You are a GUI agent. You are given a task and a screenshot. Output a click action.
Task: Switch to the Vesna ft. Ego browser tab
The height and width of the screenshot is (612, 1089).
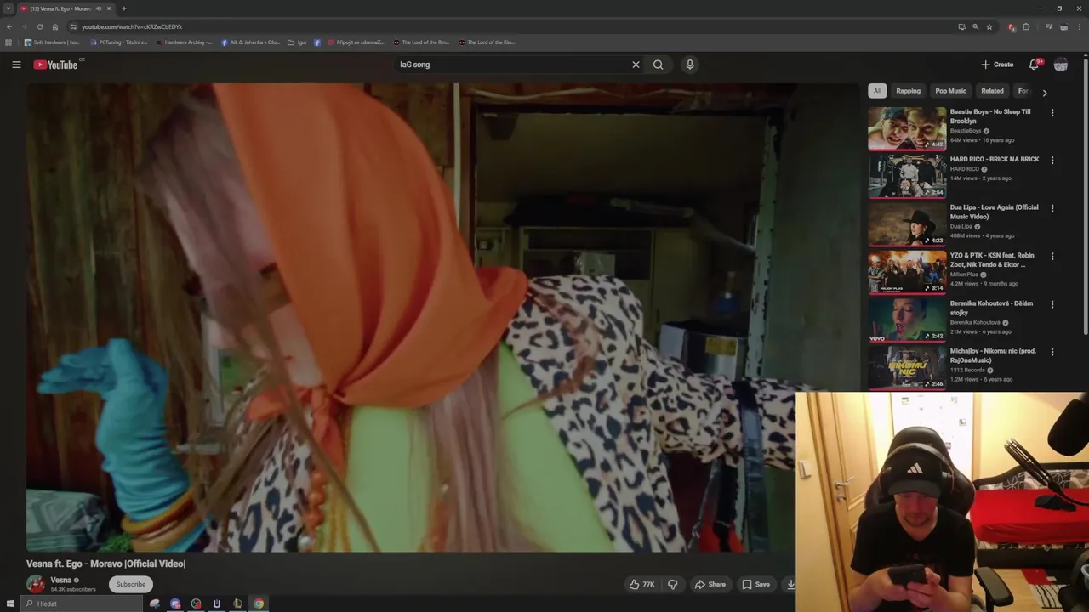pyautogui.click(x=60, y=8)
